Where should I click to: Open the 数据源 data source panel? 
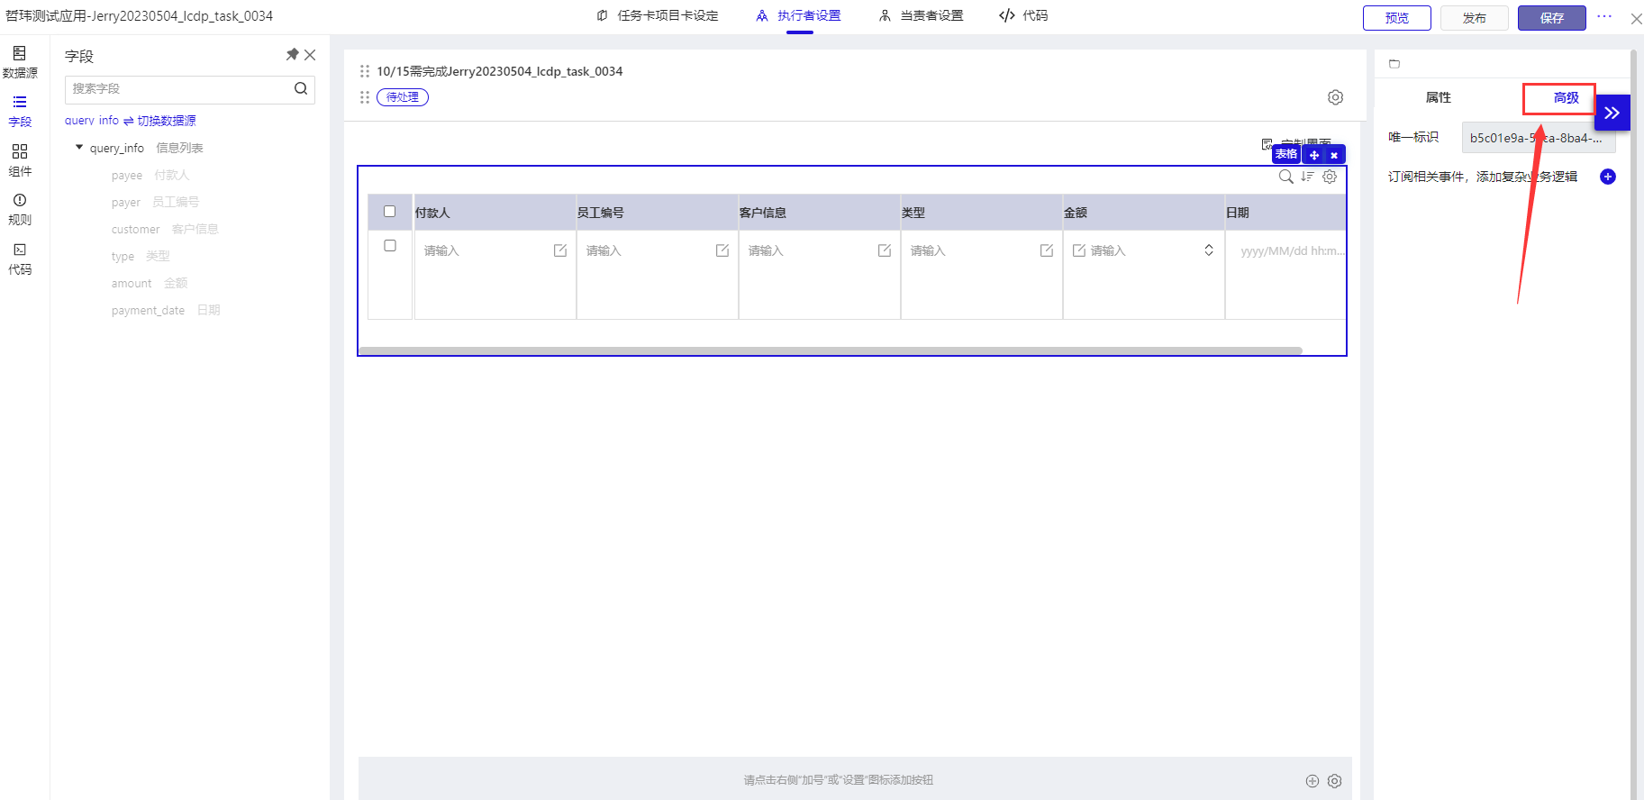pos(20,61)
